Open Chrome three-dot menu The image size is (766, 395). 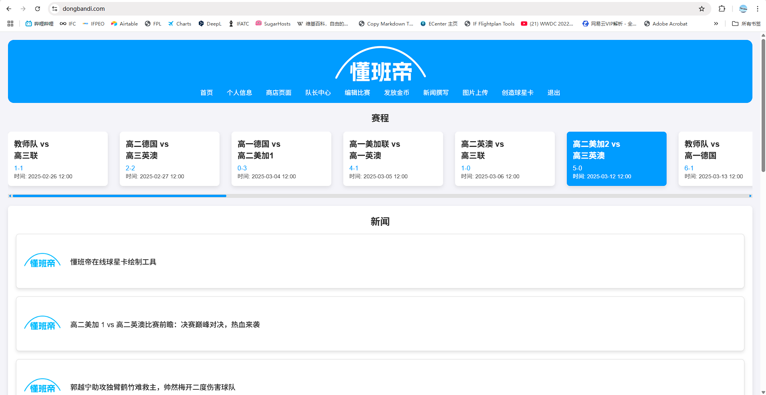point(758,9)
